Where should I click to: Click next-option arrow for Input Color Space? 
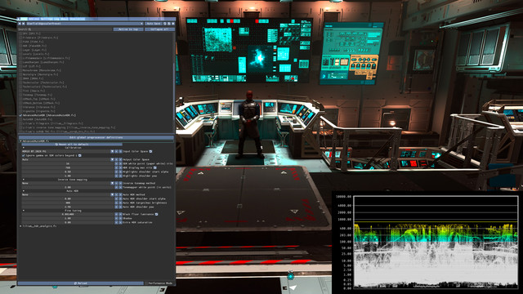point(121,151)
